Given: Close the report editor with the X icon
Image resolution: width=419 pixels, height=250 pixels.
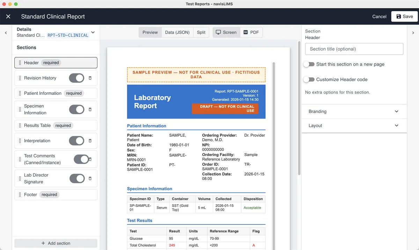Looking at the screenshot, I should [8, 16].
